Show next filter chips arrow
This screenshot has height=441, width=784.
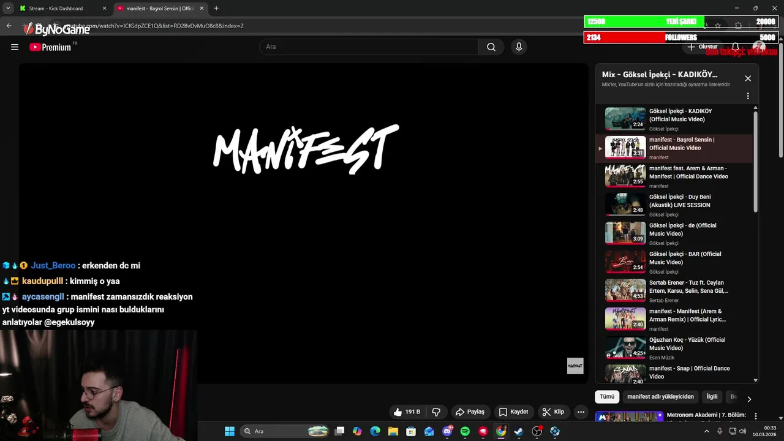pos(748,399)
